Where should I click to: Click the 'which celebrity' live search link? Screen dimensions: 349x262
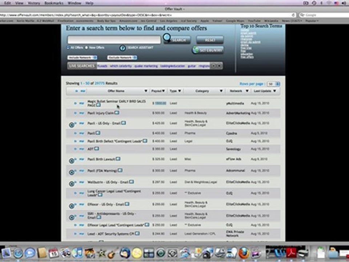coord(121,66)
